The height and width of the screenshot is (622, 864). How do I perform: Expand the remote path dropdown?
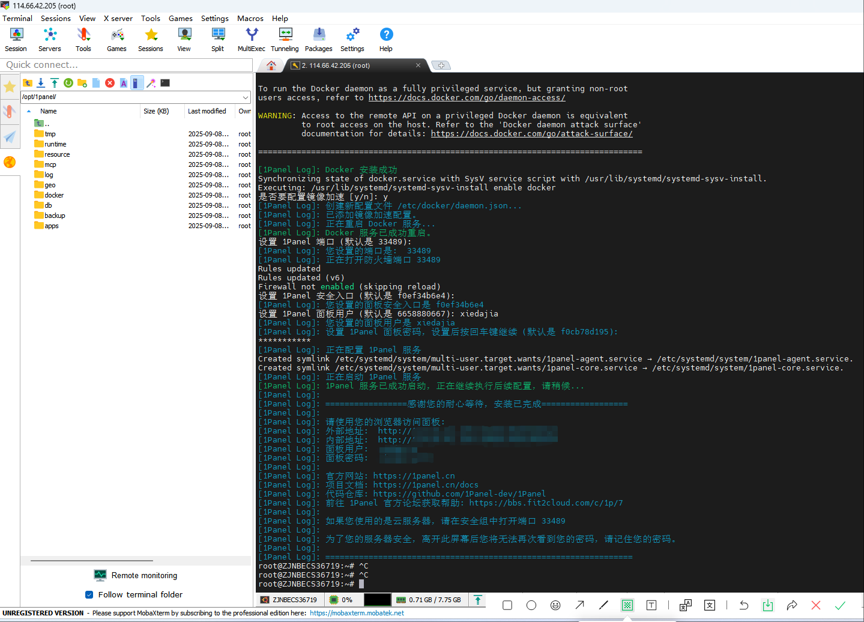click(x=246, y=97)
